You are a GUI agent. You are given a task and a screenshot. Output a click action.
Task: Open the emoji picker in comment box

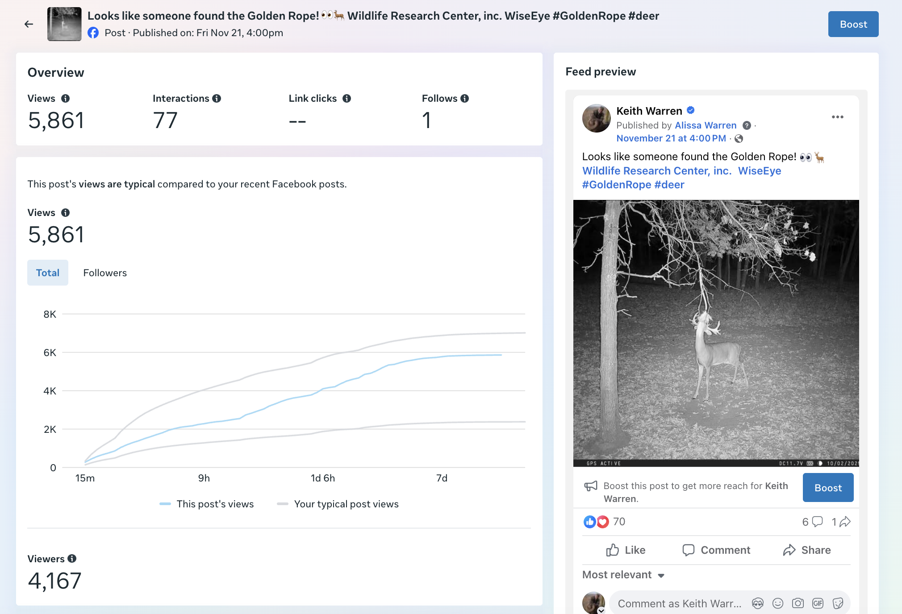(778, 603)
